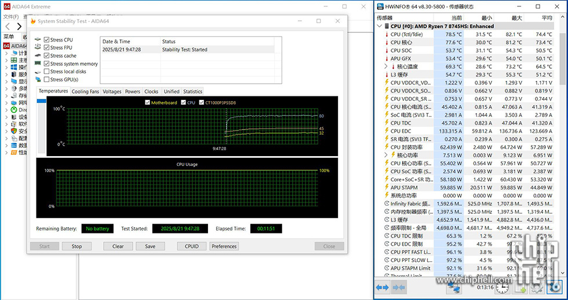Select the orange benchmark icon in AIDA64 tree
This screenshot has height=300, width=568.
click(x=14, y=153)
